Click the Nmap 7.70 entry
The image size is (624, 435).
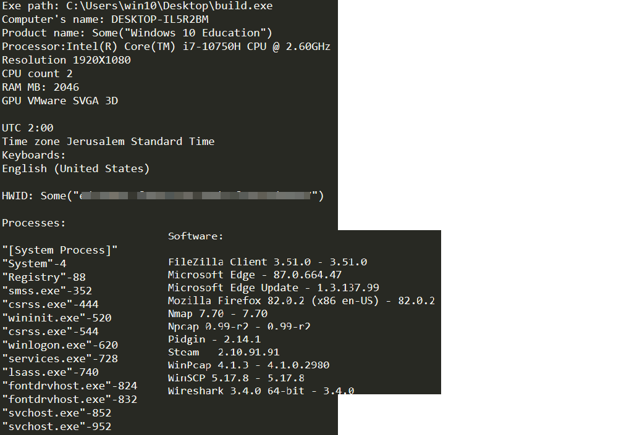click(217, 313)
